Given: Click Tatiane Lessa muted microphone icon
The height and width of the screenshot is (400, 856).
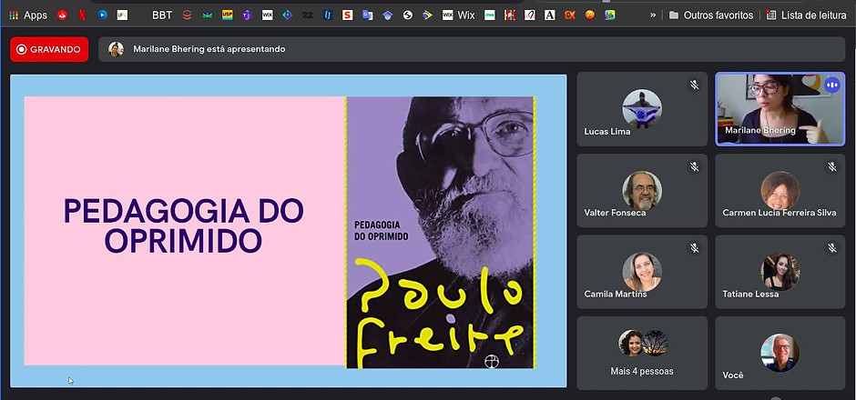Looking at the screenshot, I should click(x=832, y=248).
